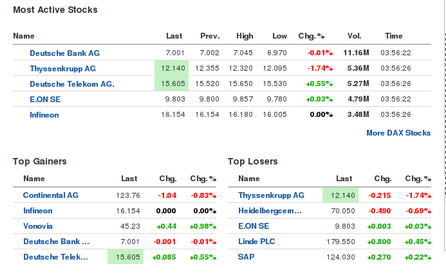Click Deutsche Bank volume 11.16M
This screenshot has width=446, height=275.
pos(356,53)
